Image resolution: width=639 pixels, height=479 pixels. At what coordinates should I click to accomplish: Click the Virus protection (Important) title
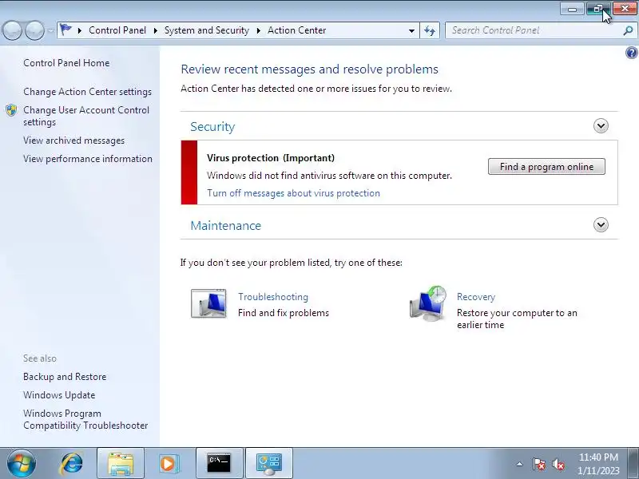tap(271, 158)
